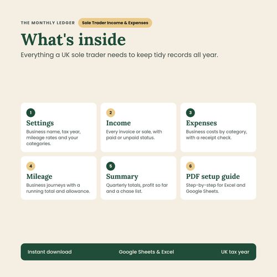Screen dimensions: 277x277
Task: Click the number 6 badge on PDF setup guide card
Action: 191,166
